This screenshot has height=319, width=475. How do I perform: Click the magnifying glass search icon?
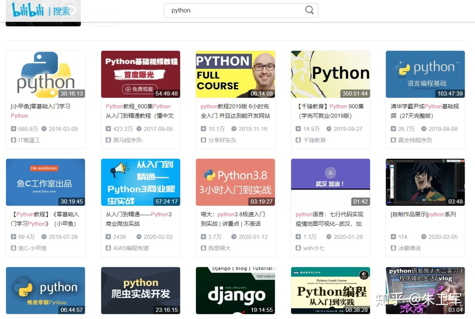(309, 10)
